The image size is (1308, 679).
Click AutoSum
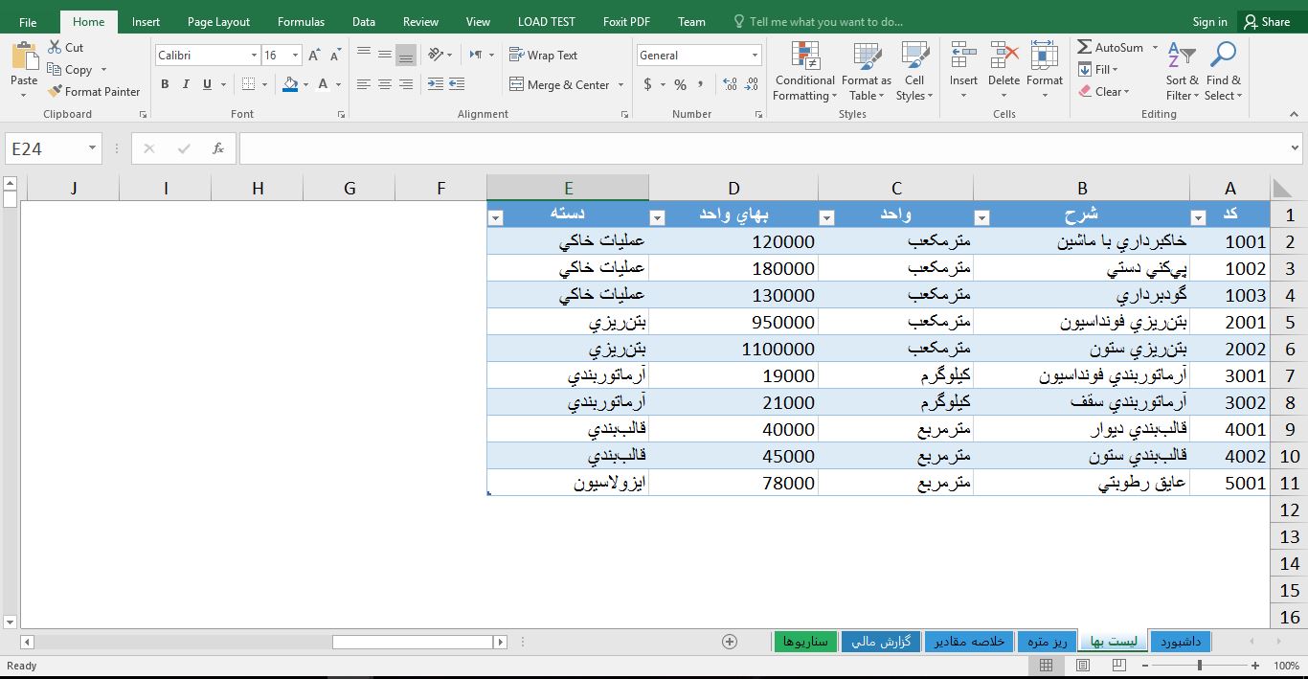coord(1111,47)
